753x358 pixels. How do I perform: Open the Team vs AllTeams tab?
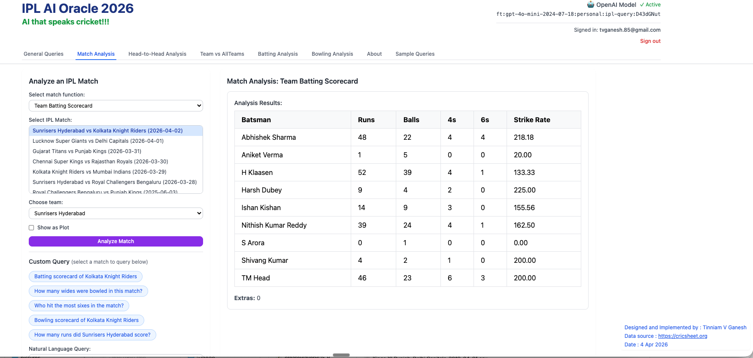pos(222,54)
